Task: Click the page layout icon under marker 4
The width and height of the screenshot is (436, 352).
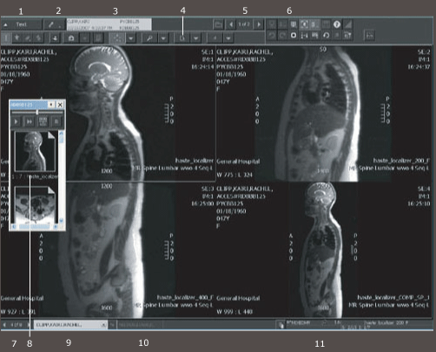Action: 182,38
